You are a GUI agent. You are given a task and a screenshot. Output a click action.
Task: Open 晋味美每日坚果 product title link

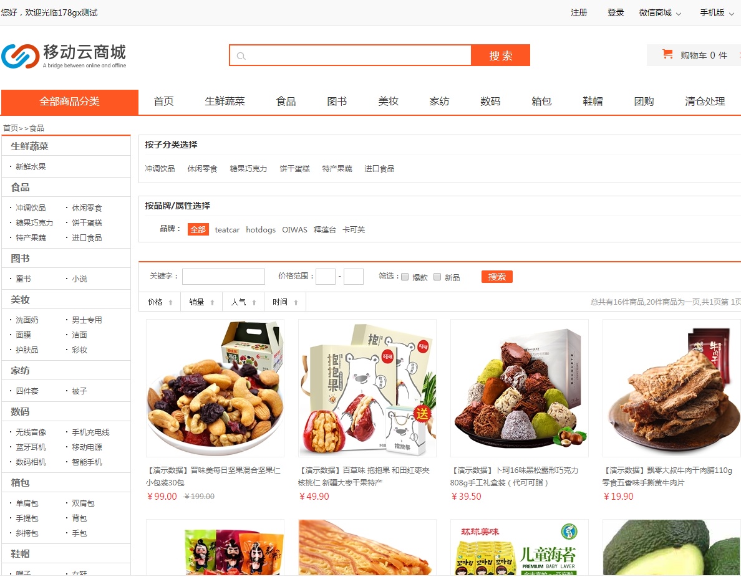tap(213, 477)
